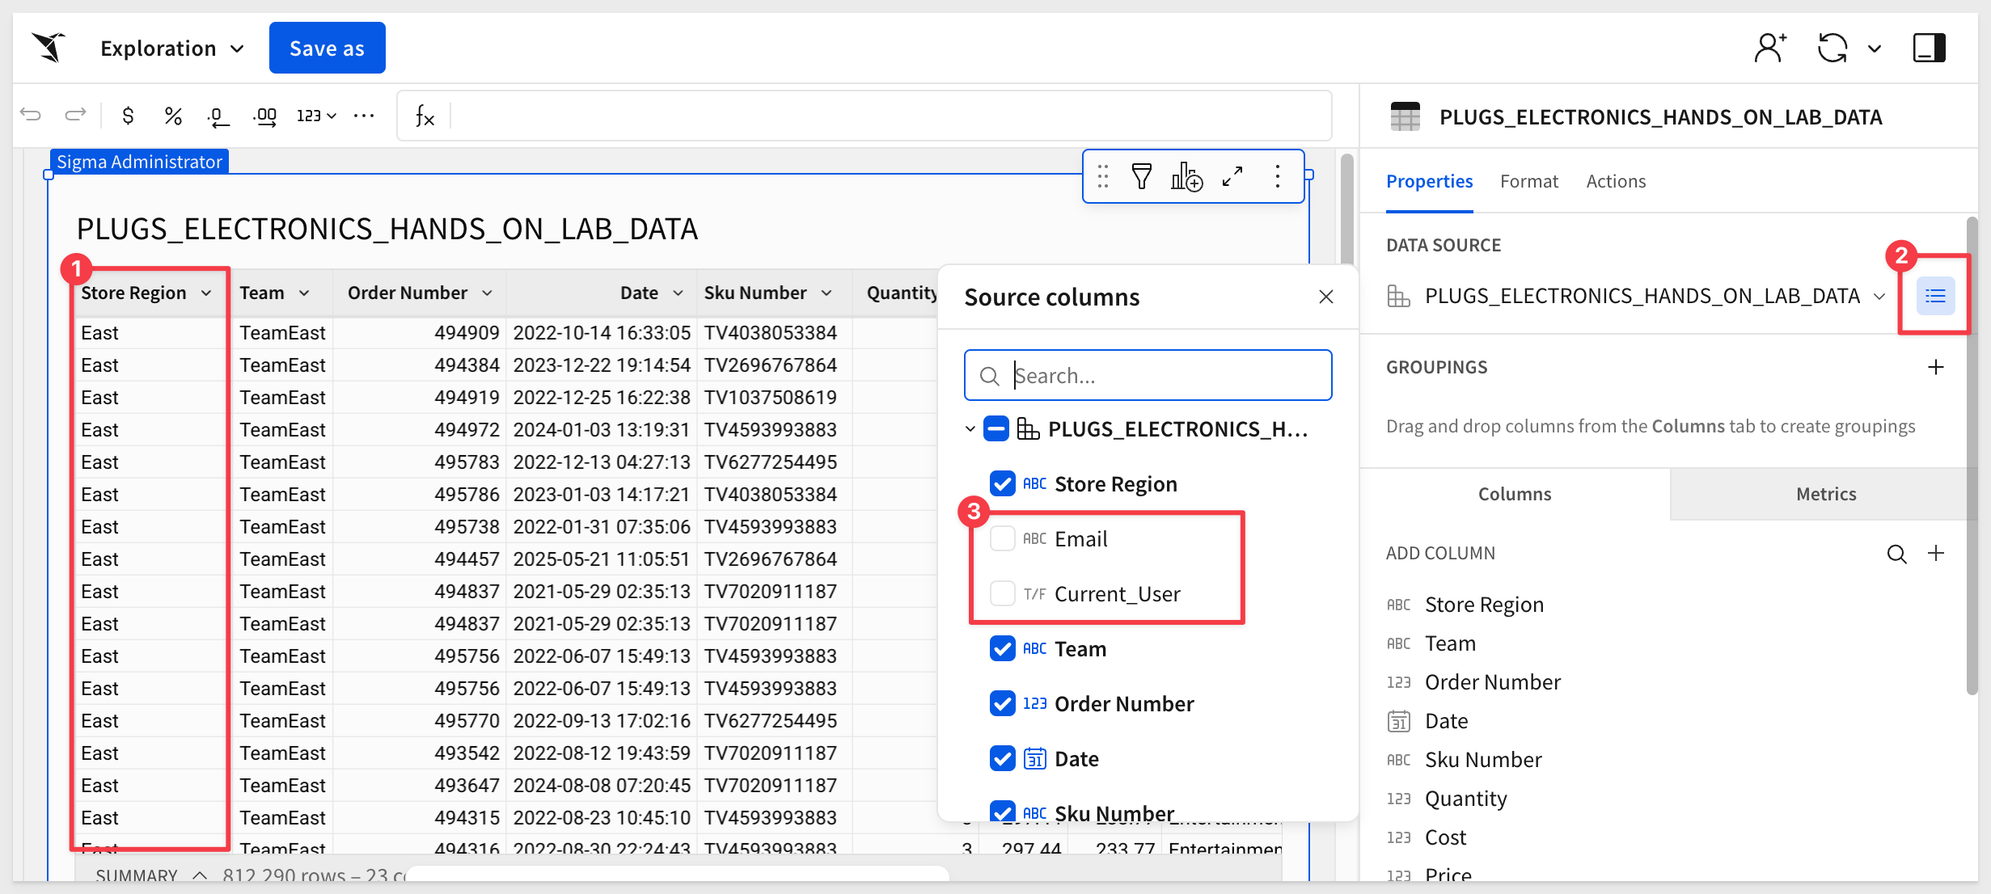The image size is (1991, 894).
Task: Expand the refresh options chevron
Action: [x=1875, y=48]
